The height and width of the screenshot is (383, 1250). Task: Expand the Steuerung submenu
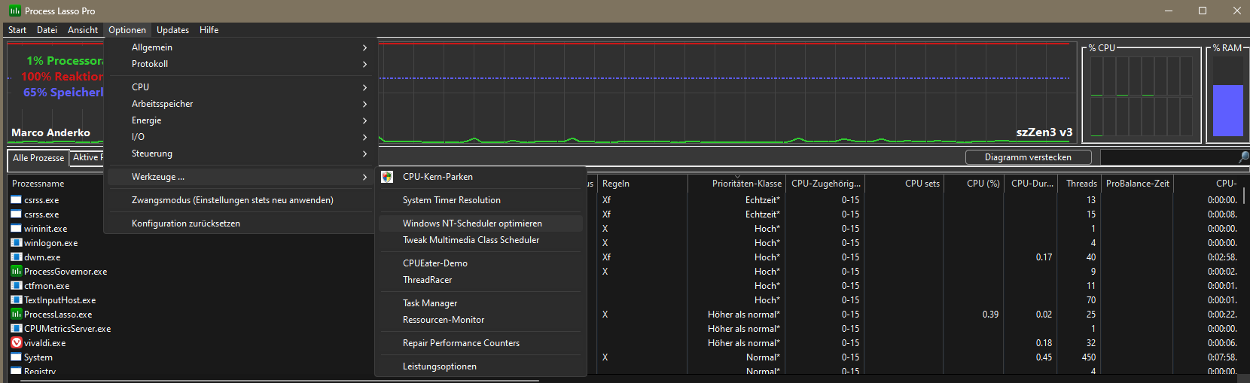tap(239, 154)
